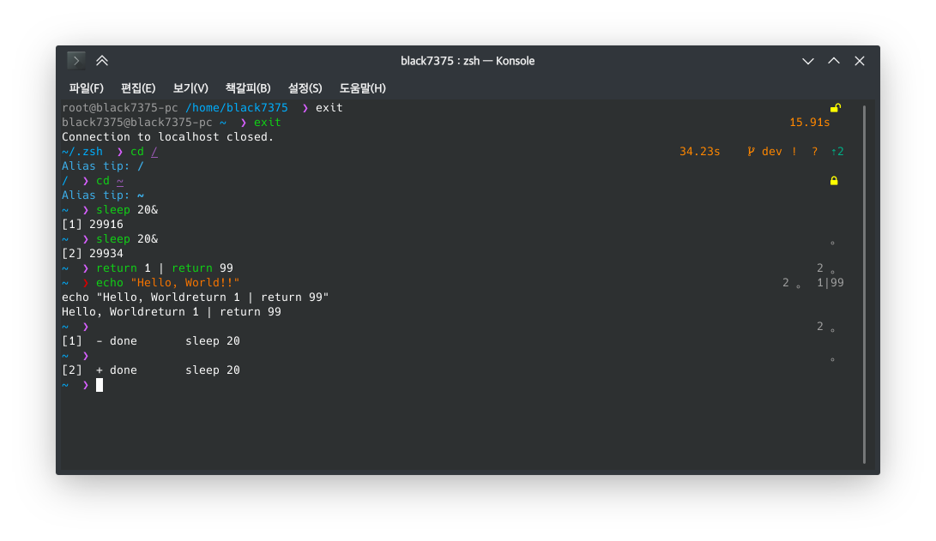Click the 15.91s execution time text
936x541 pixels.
tap(809, 123)
